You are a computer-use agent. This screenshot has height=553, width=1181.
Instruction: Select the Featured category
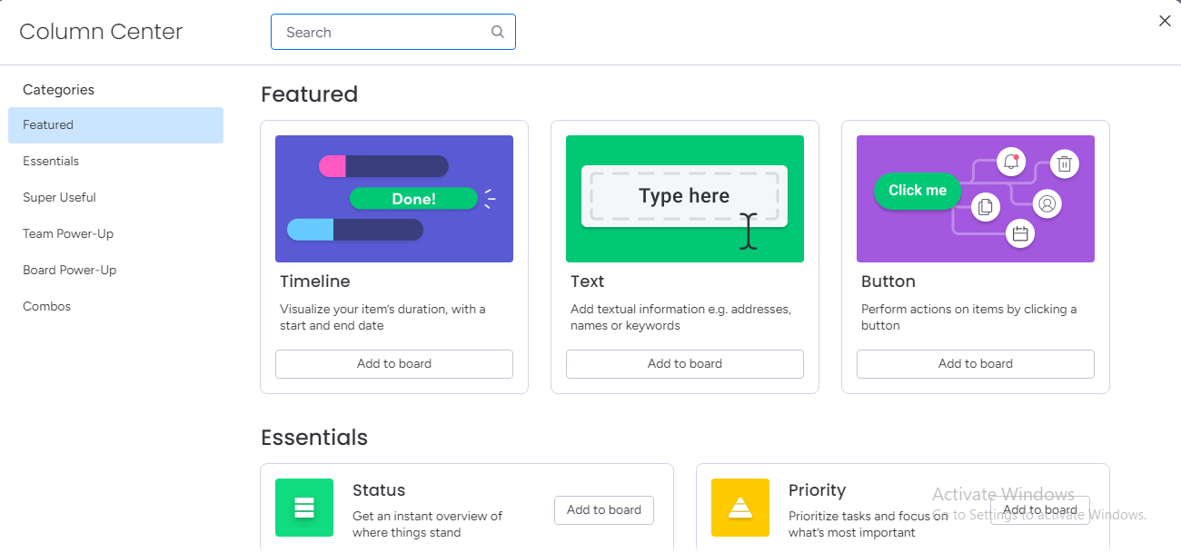pos(115,125)
